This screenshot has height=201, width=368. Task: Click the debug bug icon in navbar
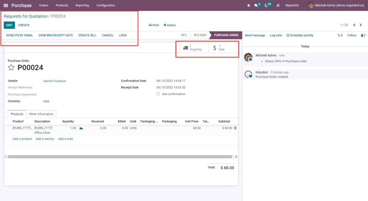[x=248, y=5]
